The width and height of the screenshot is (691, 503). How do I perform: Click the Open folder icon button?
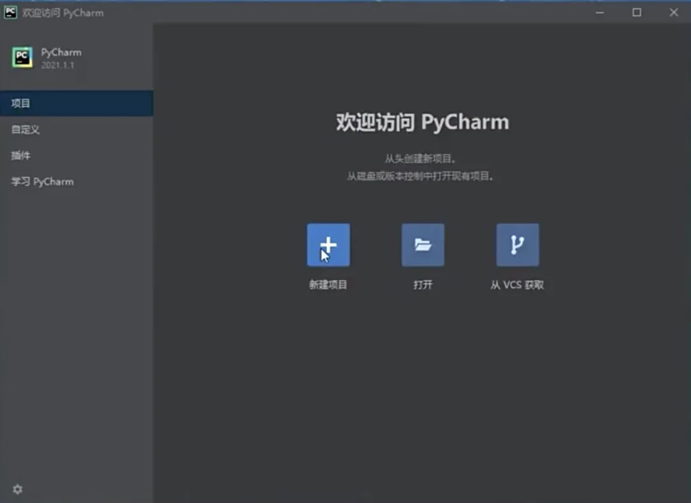pyautogui.click(x=423, y=245)
